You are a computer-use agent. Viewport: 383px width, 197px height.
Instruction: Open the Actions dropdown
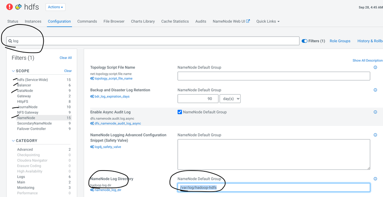click(55, 7)
